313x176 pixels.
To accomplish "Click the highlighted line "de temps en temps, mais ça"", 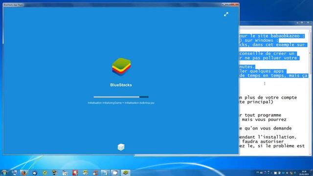I will (274, 75).
